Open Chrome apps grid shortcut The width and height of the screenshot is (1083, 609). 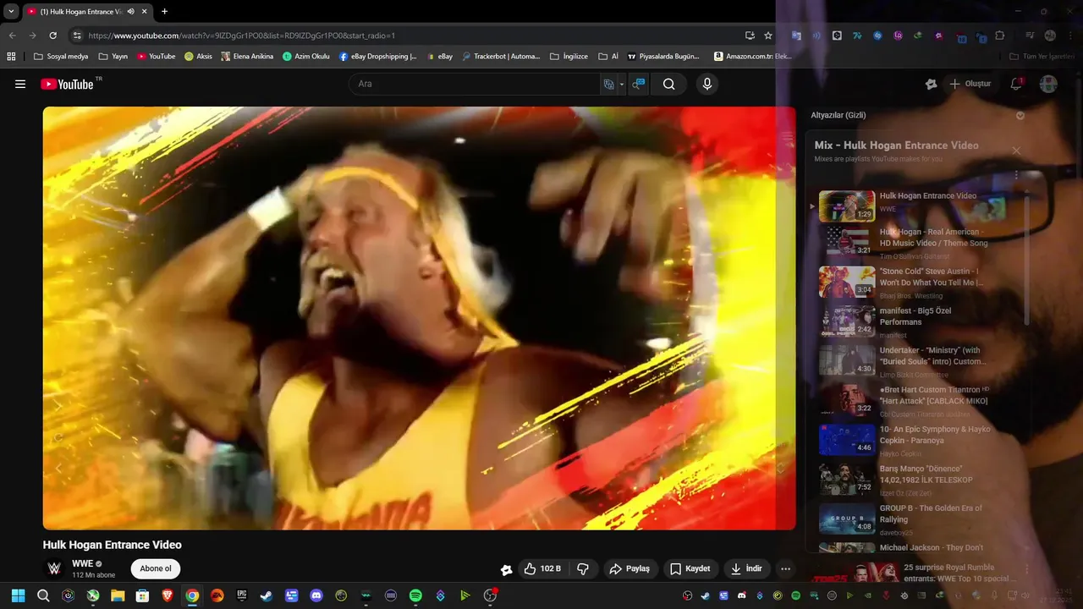point(11,57)
